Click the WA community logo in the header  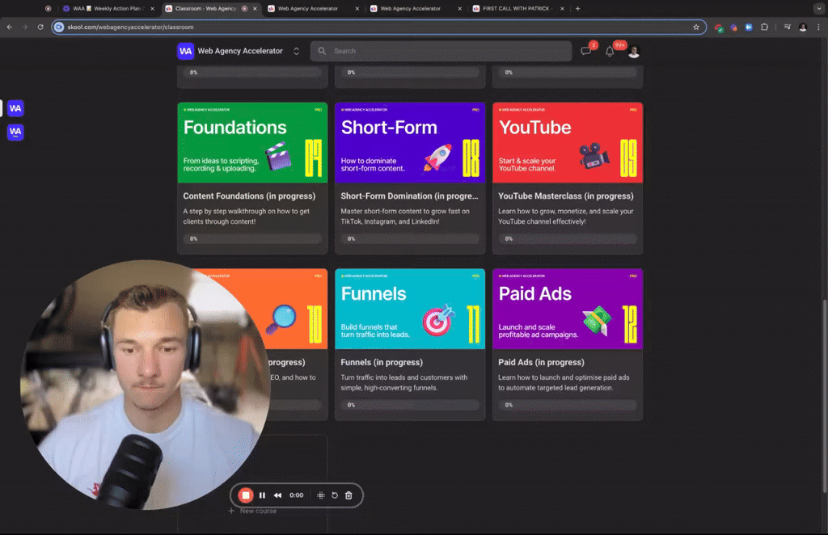[185, 51]
